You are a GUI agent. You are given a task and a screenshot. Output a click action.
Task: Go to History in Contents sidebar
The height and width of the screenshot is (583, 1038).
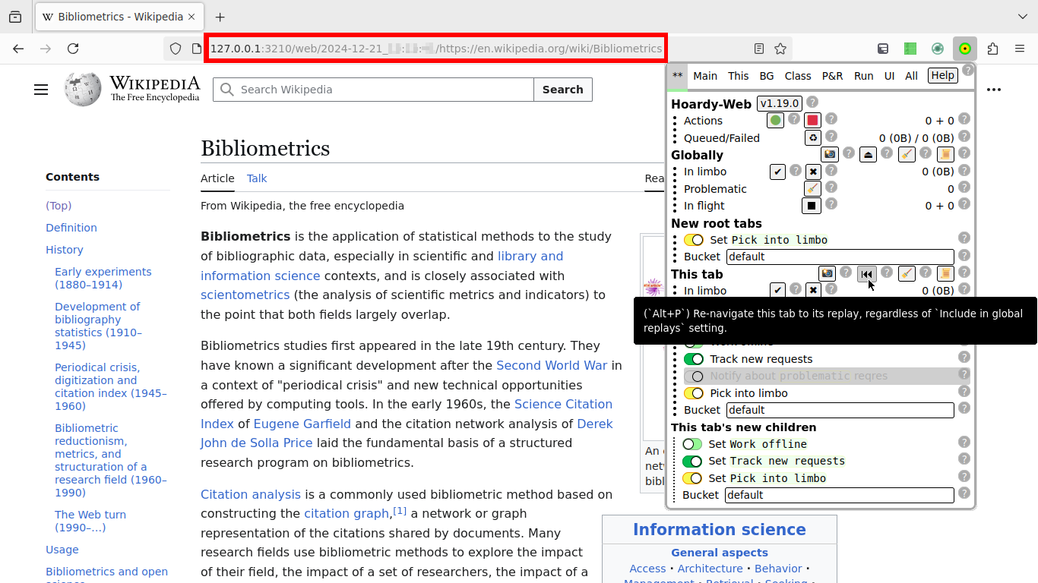pyautogui.click(x=65, y=250)
